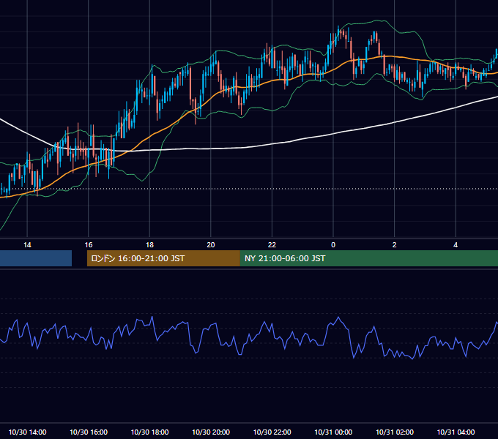Viewport: 498px width, 439px height.
Task: Click the hour 4 axis tick label
Action: (x=456, y=245)
